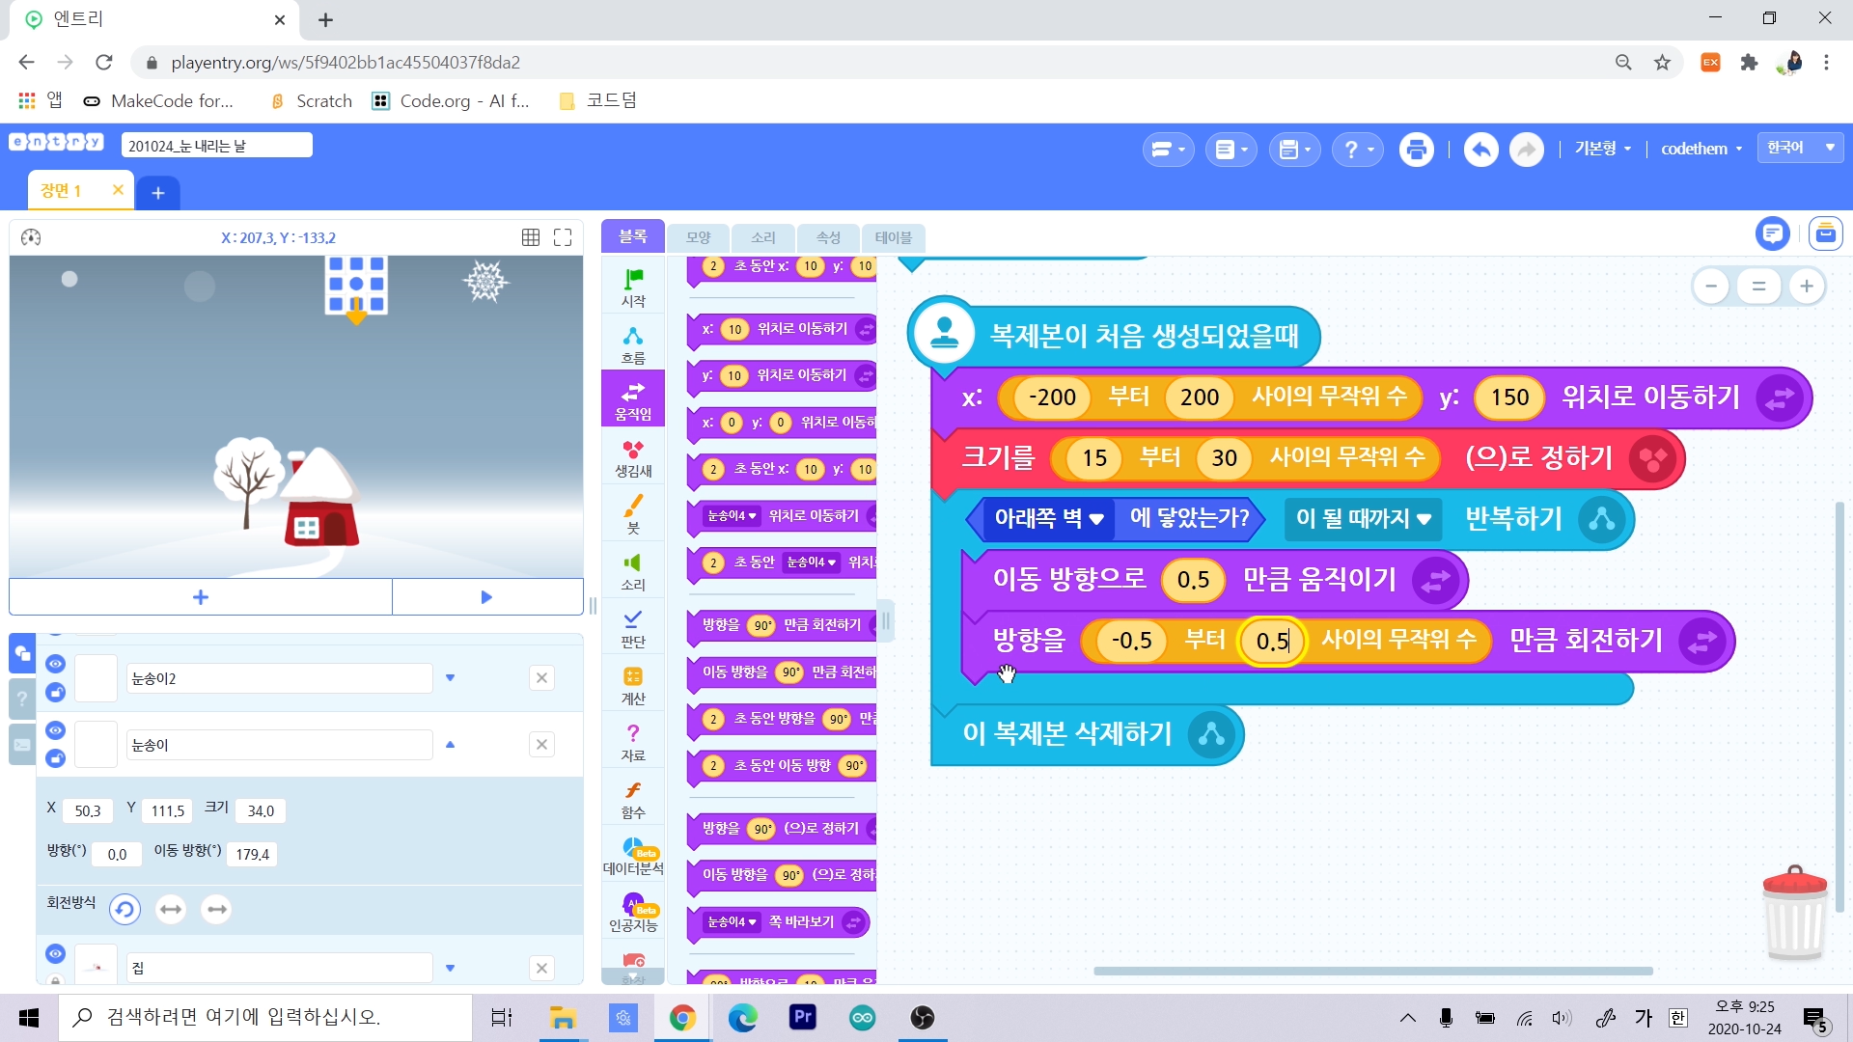This screenshot has height=1042, width=1853.
Task: Open the 이 될 때까지 dropdown
Action: pos(1363,519)
